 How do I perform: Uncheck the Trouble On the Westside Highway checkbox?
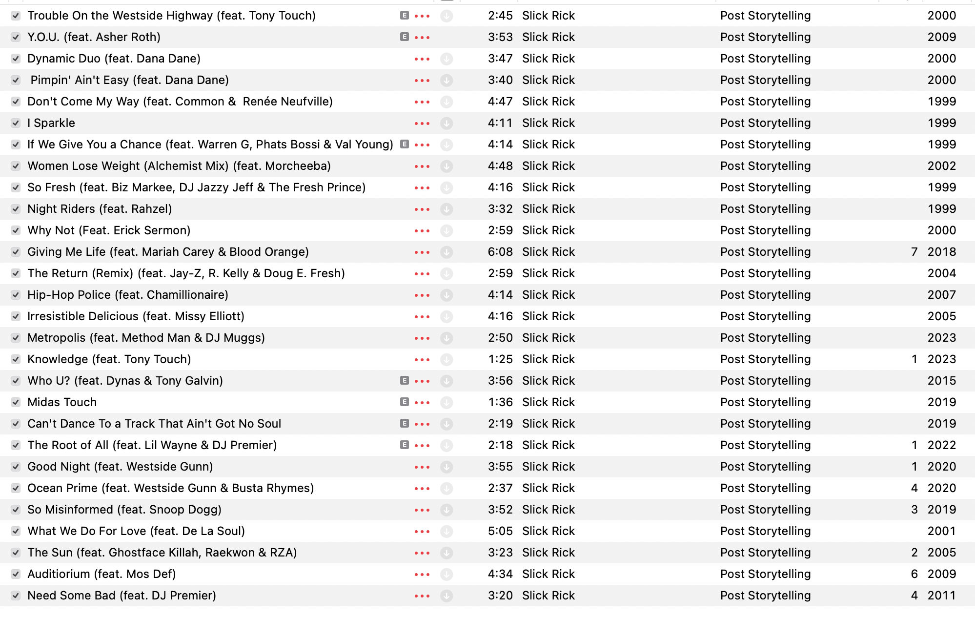[16, 16]
